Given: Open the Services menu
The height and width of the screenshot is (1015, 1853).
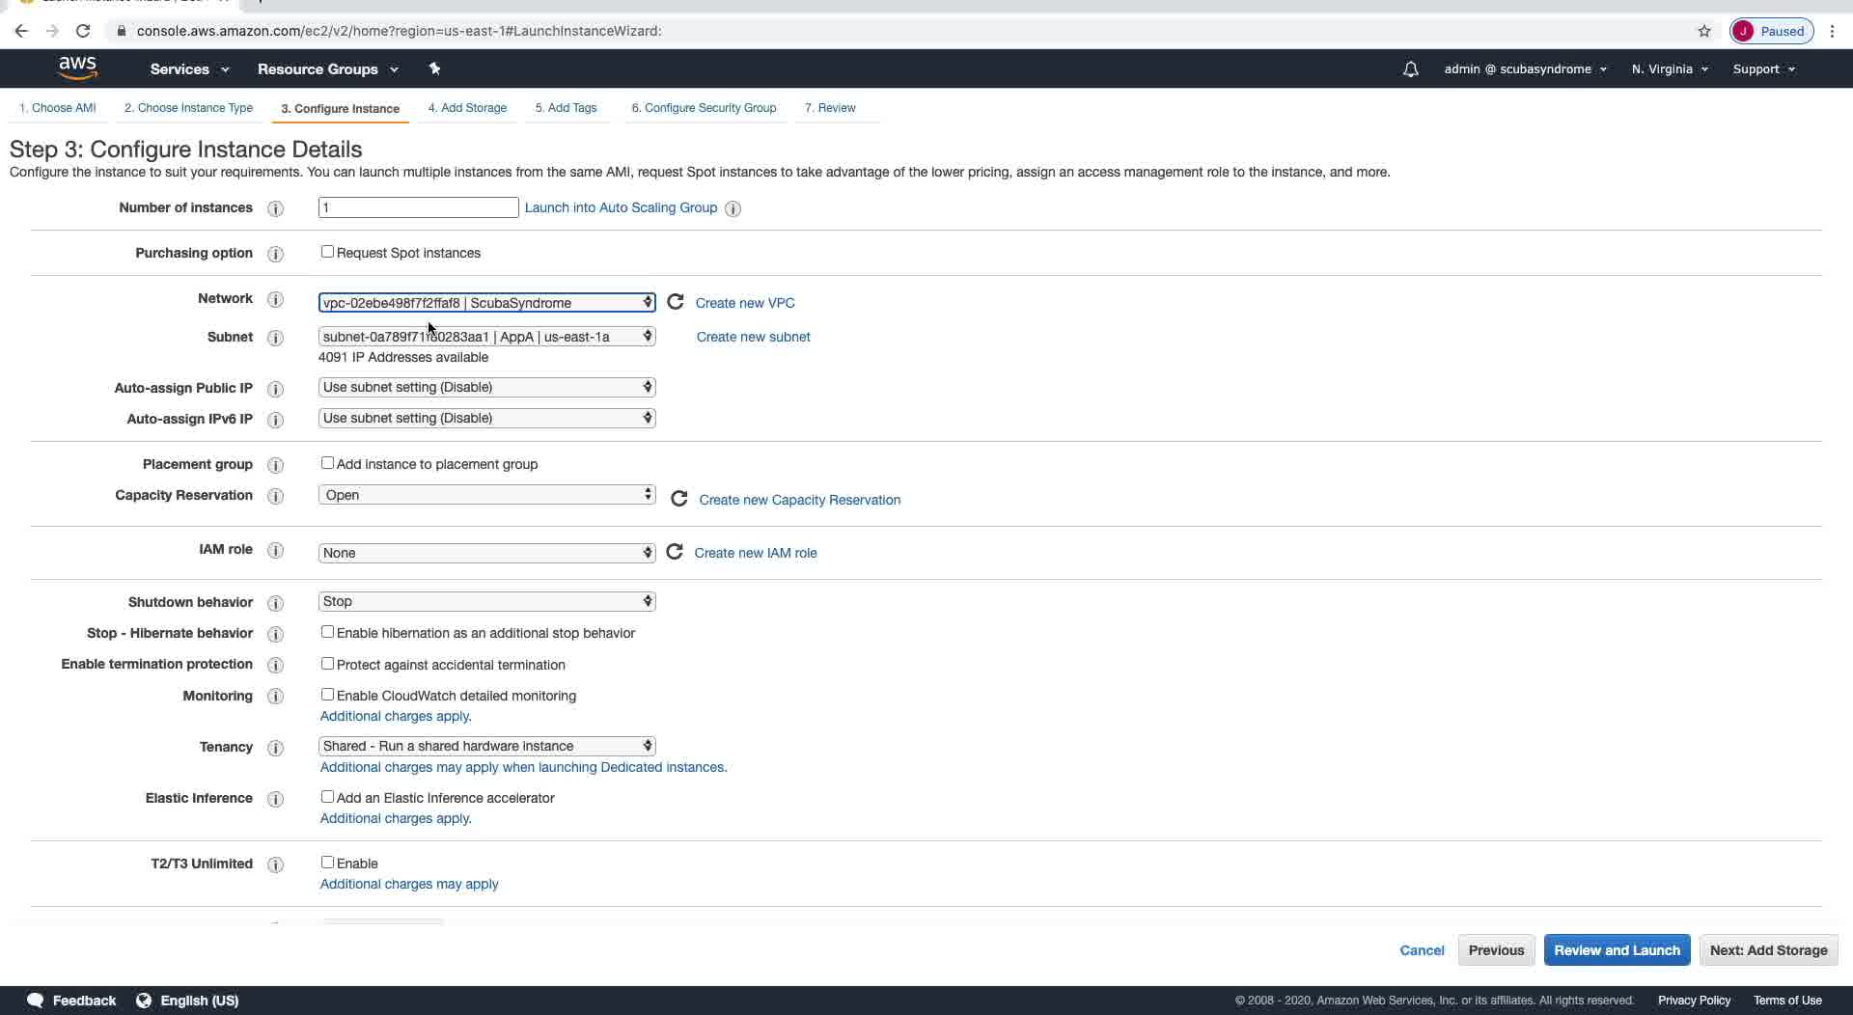Looking at the screenshot, I should click(x=189, y=69).
